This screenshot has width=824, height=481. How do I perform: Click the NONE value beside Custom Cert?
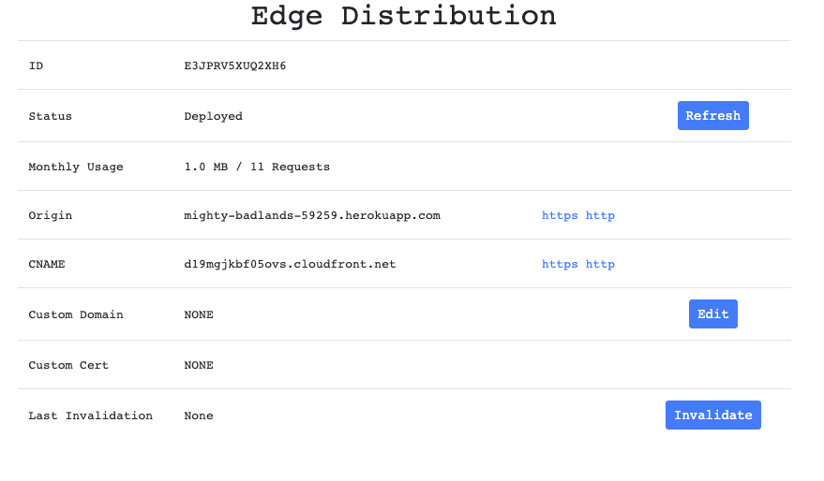point(199,365)
